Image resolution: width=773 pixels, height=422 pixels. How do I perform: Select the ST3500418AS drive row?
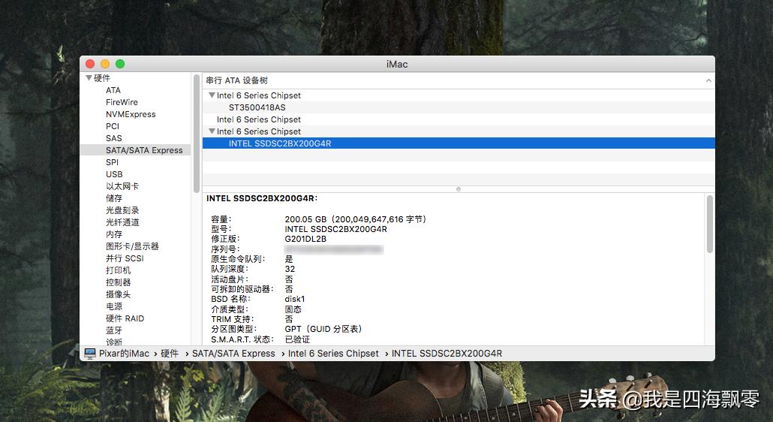pyautogui.click(x=459, y=107)
